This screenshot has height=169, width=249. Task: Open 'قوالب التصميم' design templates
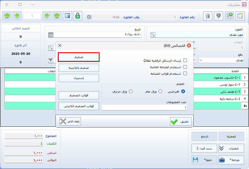tap(79, 95)
